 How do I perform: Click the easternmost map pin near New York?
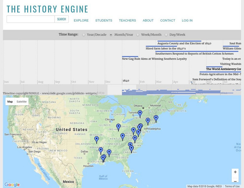click(156, 118)
